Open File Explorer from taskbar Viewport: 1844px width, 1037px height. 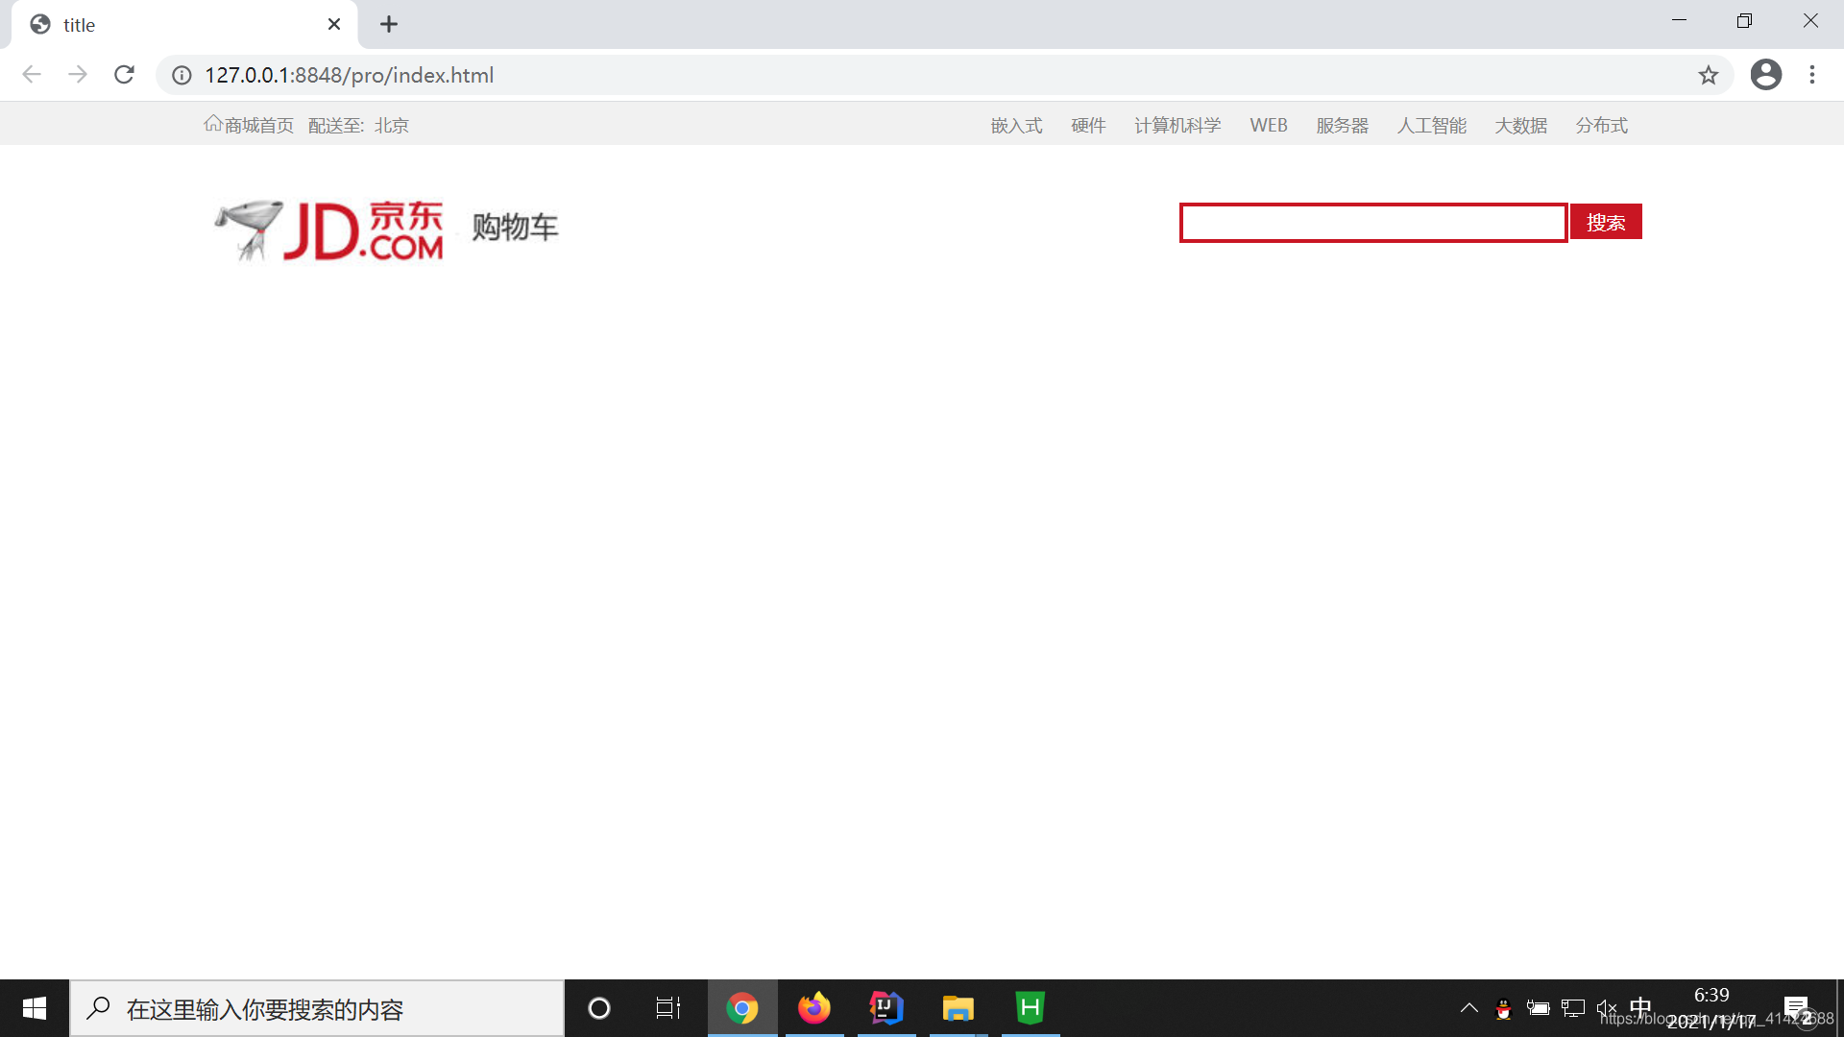pos(958,1008)
